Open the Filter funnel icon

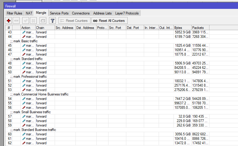point(52,21)
